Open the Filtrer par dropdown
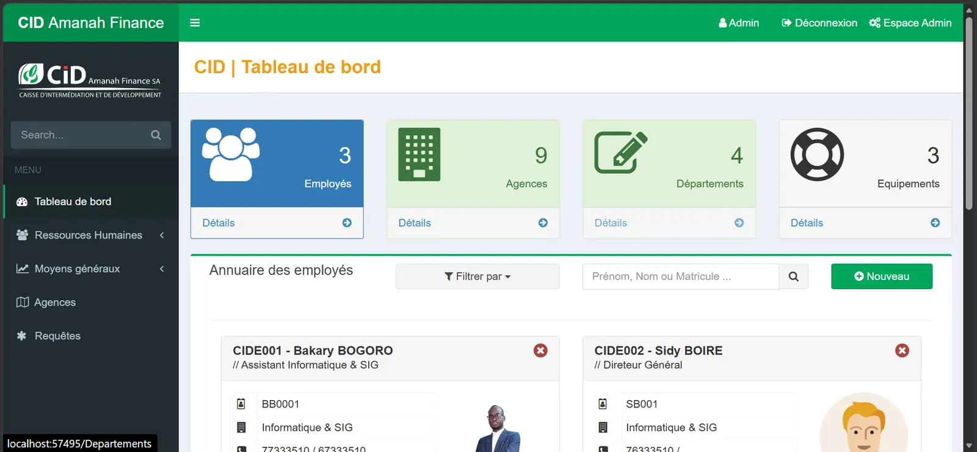The height and width of the screenshot is (452, 977). (478, 276)
